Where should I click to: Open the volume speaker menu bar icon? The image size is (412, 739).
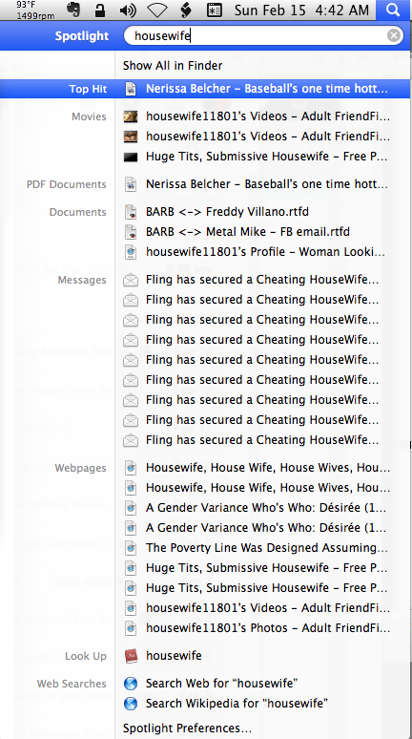coord(127,10)
